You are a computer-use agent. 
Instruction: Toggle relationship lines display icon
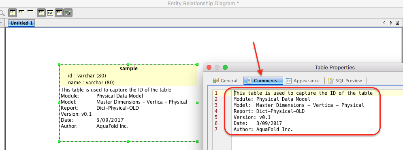[68, 12]
